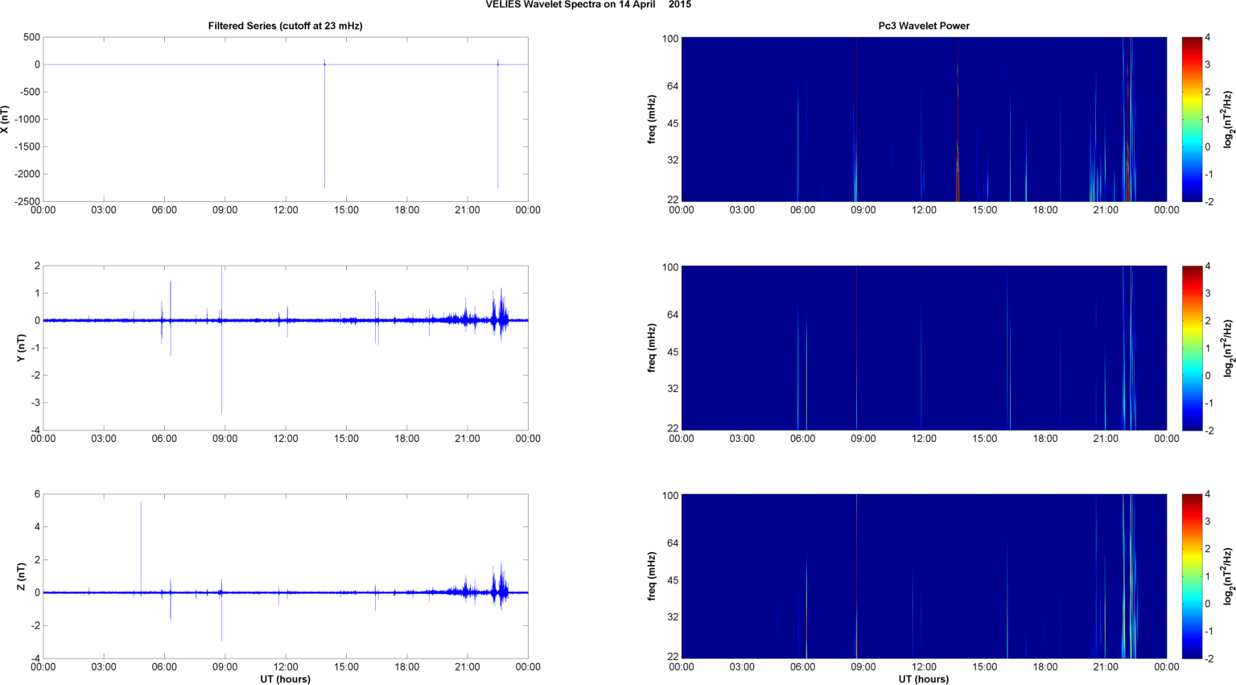Image resolution: width=1236 pixels, height=685 pixels.
Task: Click the "-1000" tick on the X series axis
Action: pyautogui.click(x=26, y=119)
